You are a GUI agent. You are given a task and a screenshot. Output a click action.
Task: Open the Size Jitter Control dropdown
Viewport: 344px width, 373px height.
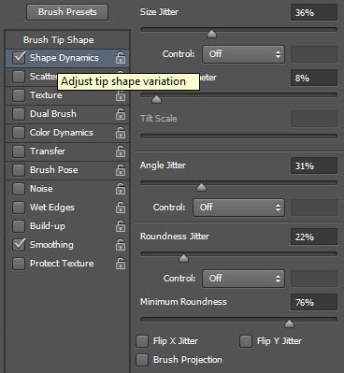pyautogui.click(x=243, y=54)
